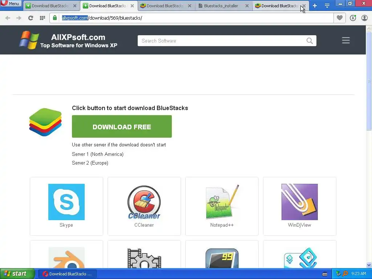Click the address bar URL
The height and width of the screenshot is (279, 372).
[102, 18]
